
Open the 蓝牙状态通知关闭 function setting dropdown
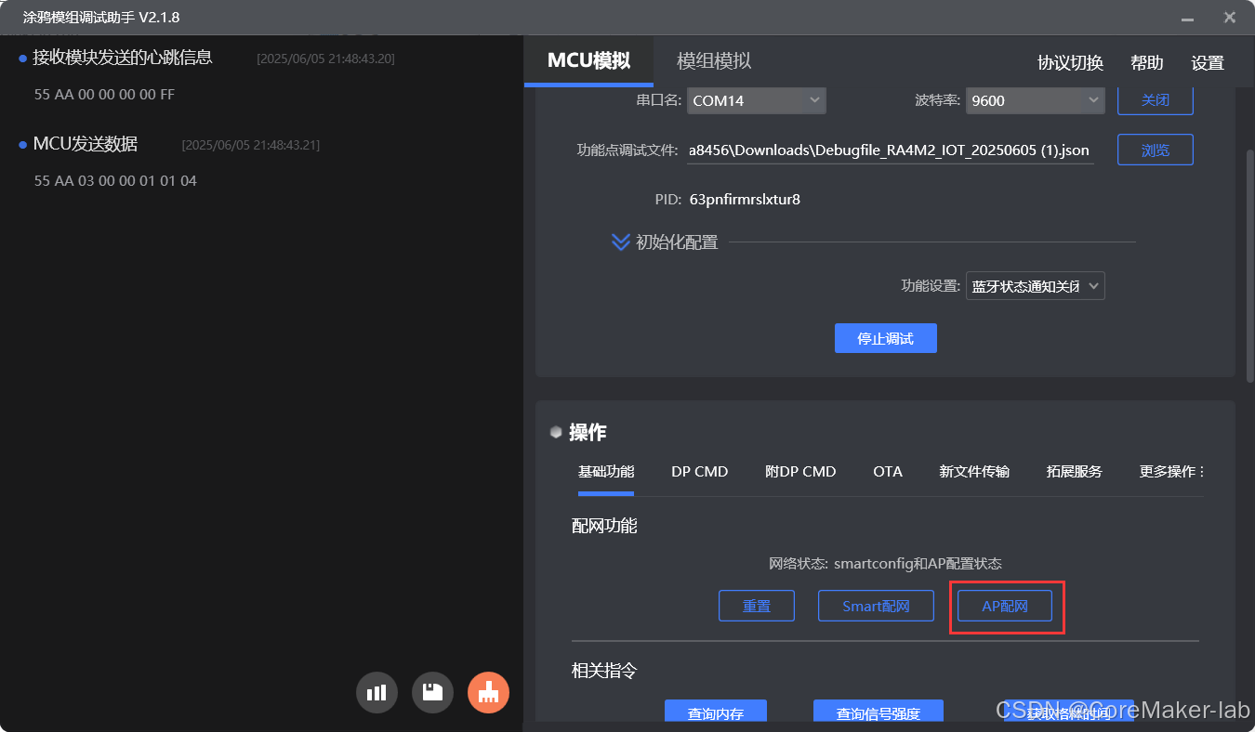[x=1035, y=286]
